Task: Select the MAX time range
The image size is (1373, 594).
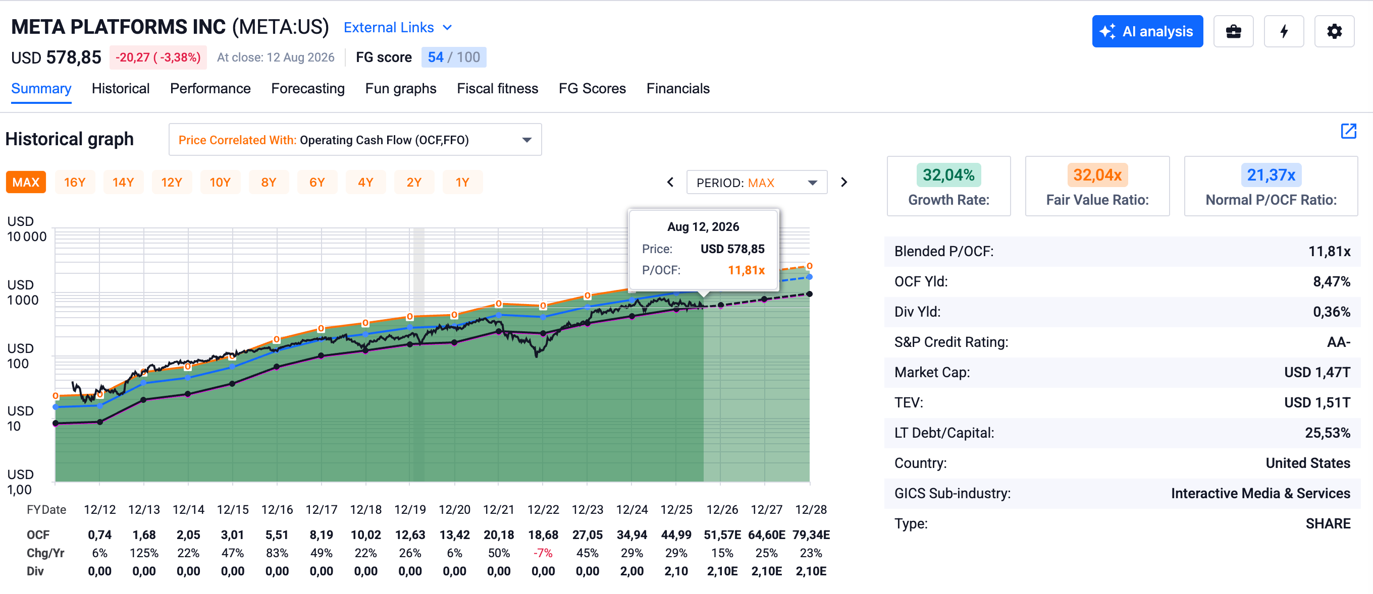Action: tap(26, 183)
